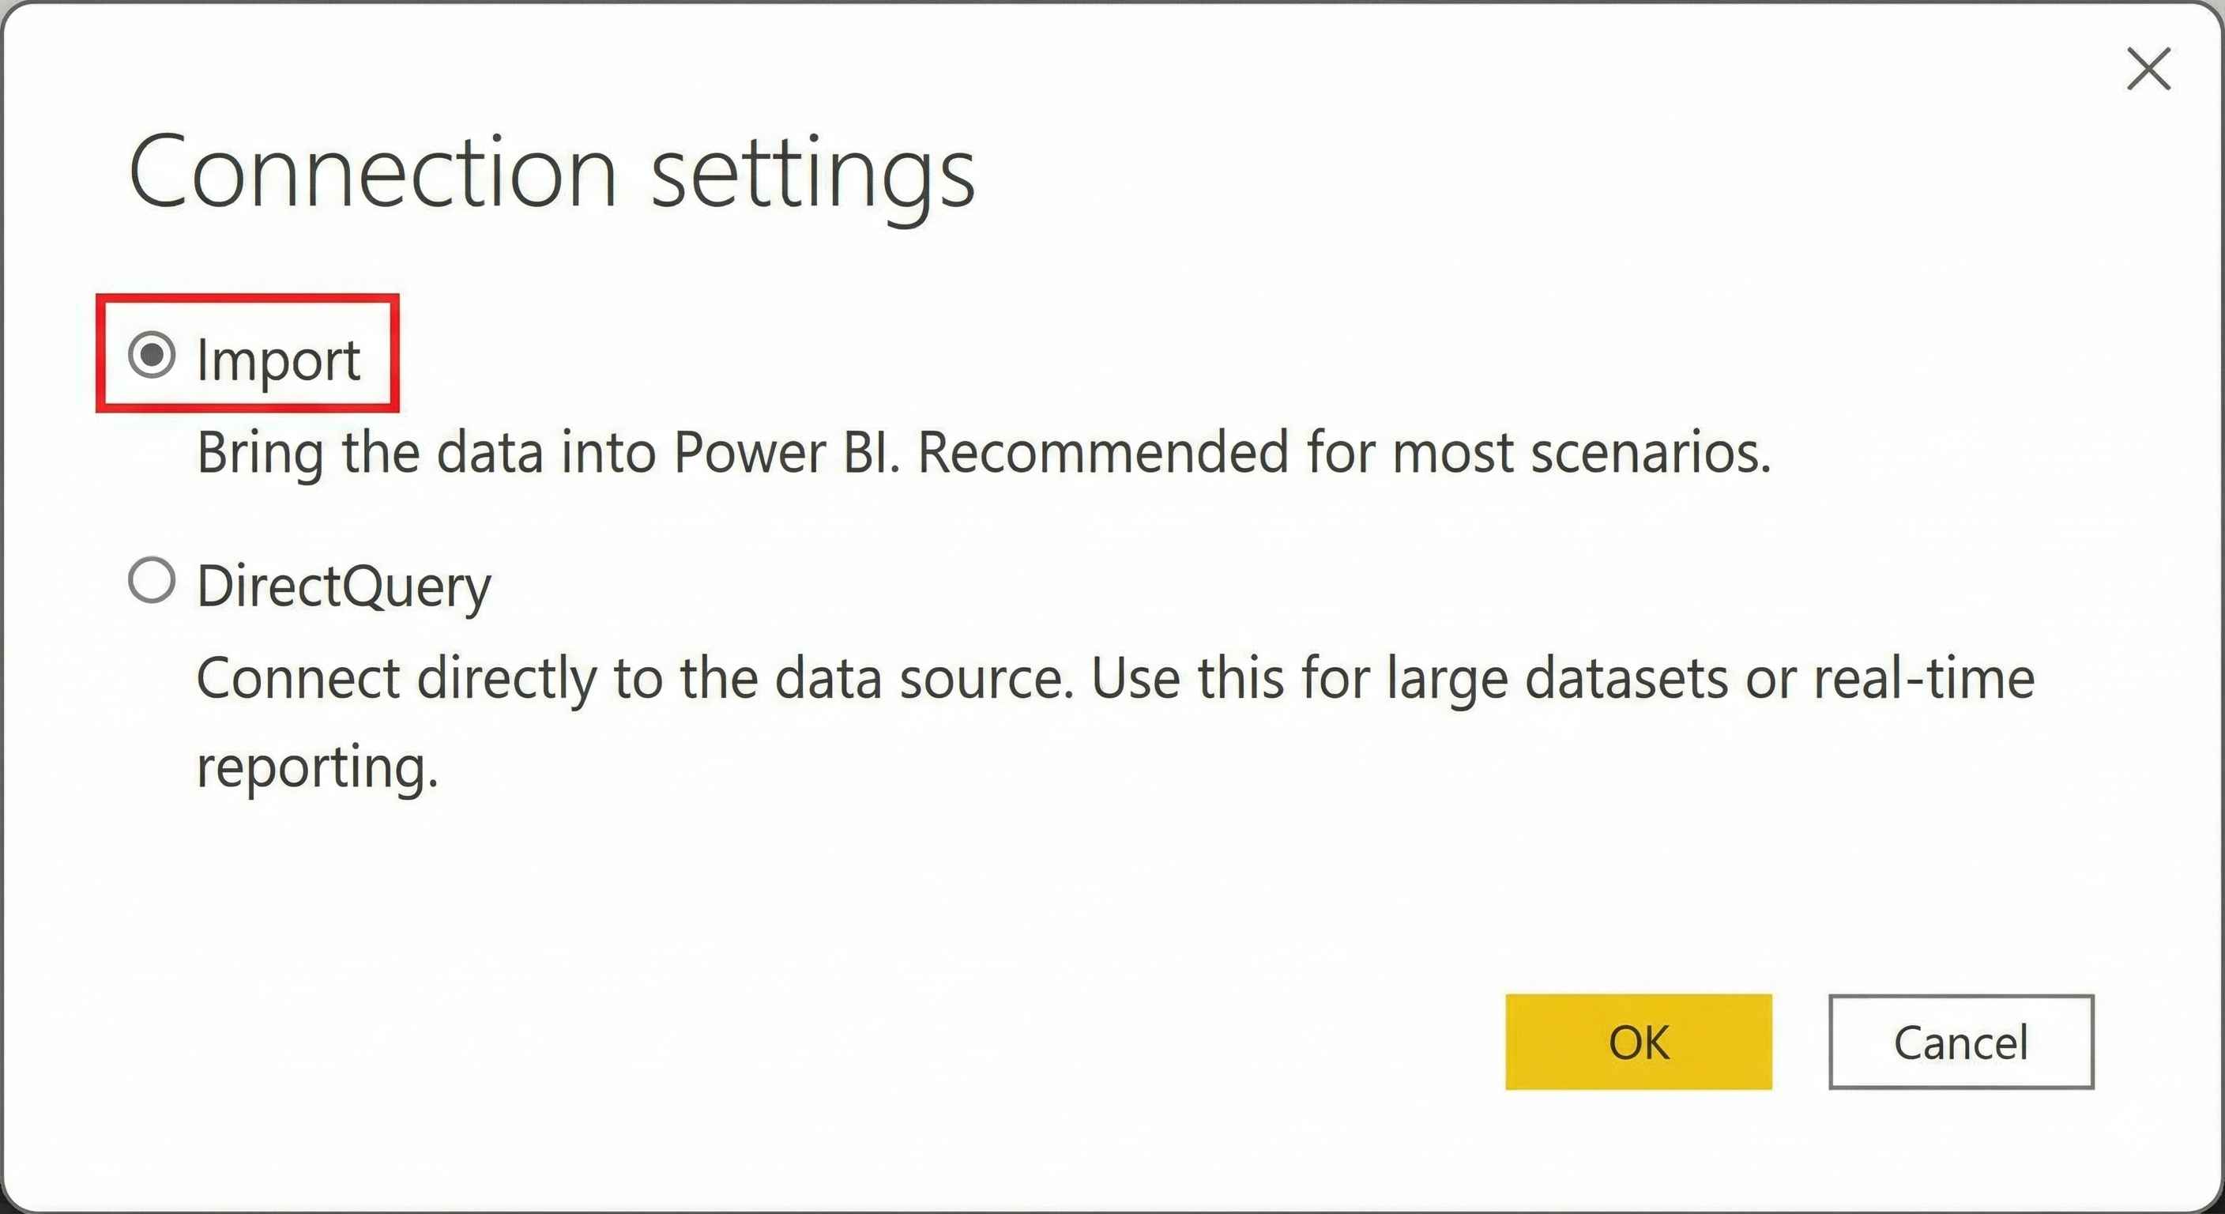Click the 'reporting.' line under DirectQuery

tap(317, 767)
